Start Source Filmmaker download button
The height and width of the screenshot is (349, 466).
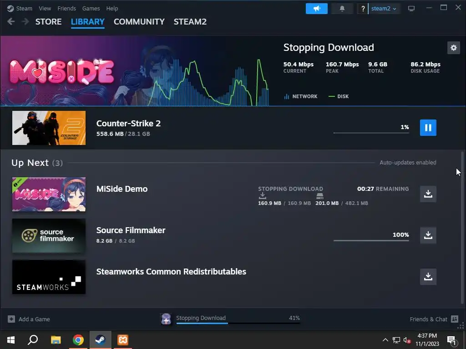pyautogui.click(x=428, y=235)
